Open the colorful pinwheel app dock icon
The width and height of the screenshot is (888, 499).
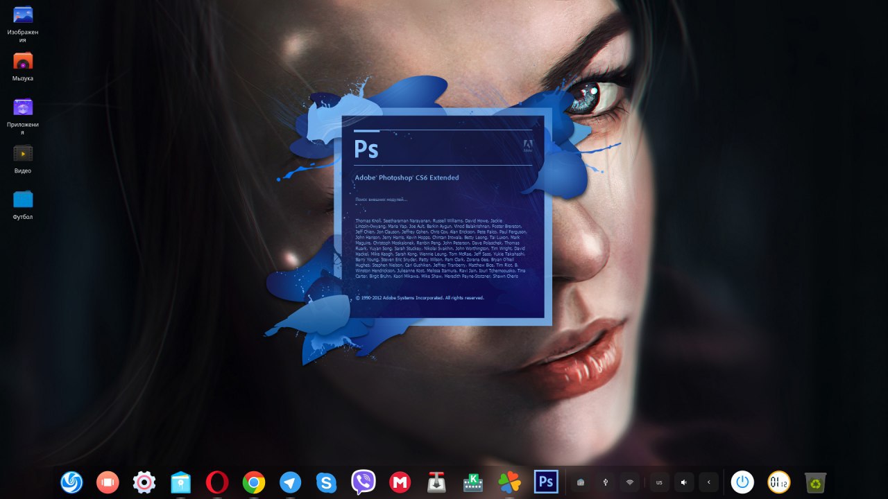click(x=509, y=482)
